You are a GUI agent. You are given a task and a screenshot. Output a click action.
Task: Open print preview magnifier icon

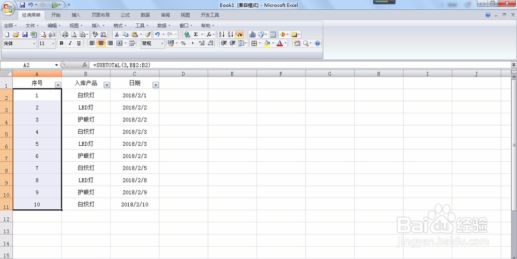tap(74, 34)
